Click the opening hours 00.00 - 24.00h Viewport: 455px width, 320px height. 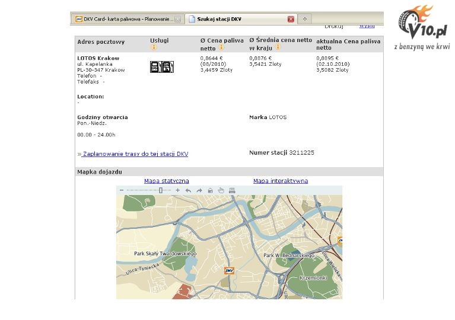[x=96, y=135]
